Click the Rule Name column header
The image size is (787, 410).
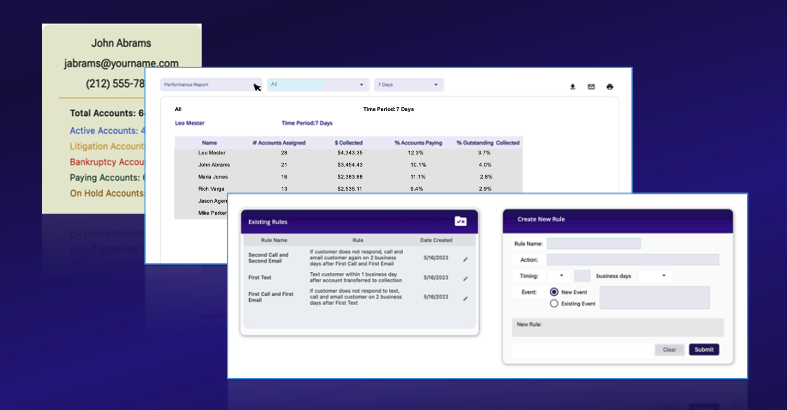(274, 240)
